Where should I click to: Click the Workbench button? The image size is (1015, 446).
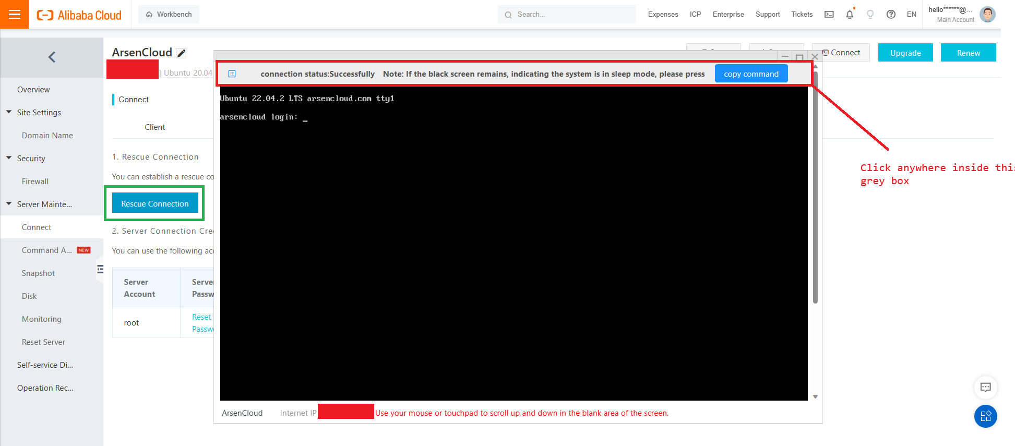click(169, 14)
